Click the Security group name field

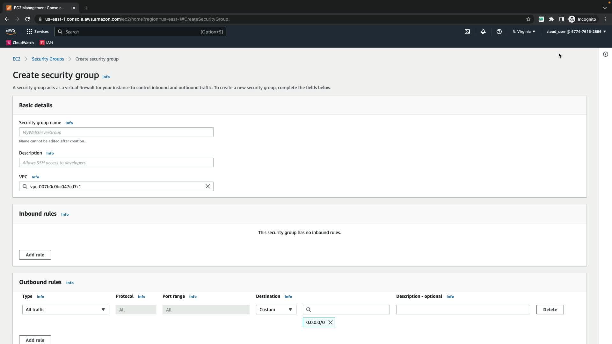(116, 132)
